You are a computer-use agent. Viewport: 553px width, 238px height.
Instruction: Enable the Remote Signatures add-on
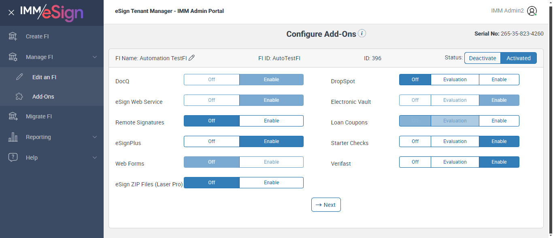pyautogui.click(x=271, y=121)
